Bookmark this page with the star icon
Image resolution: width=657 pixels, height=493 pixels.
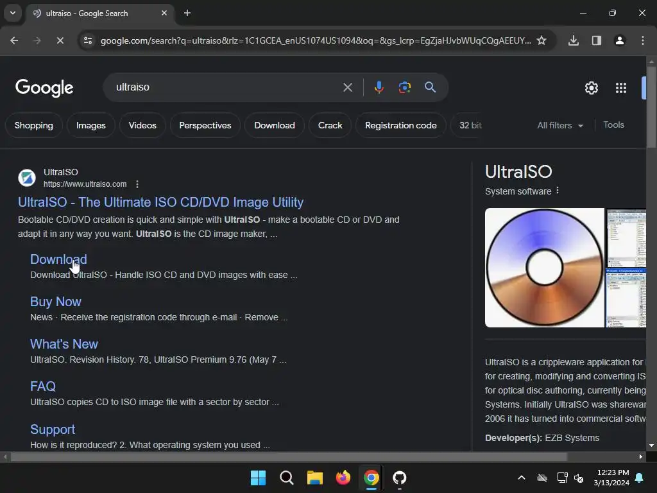(542, 40)
